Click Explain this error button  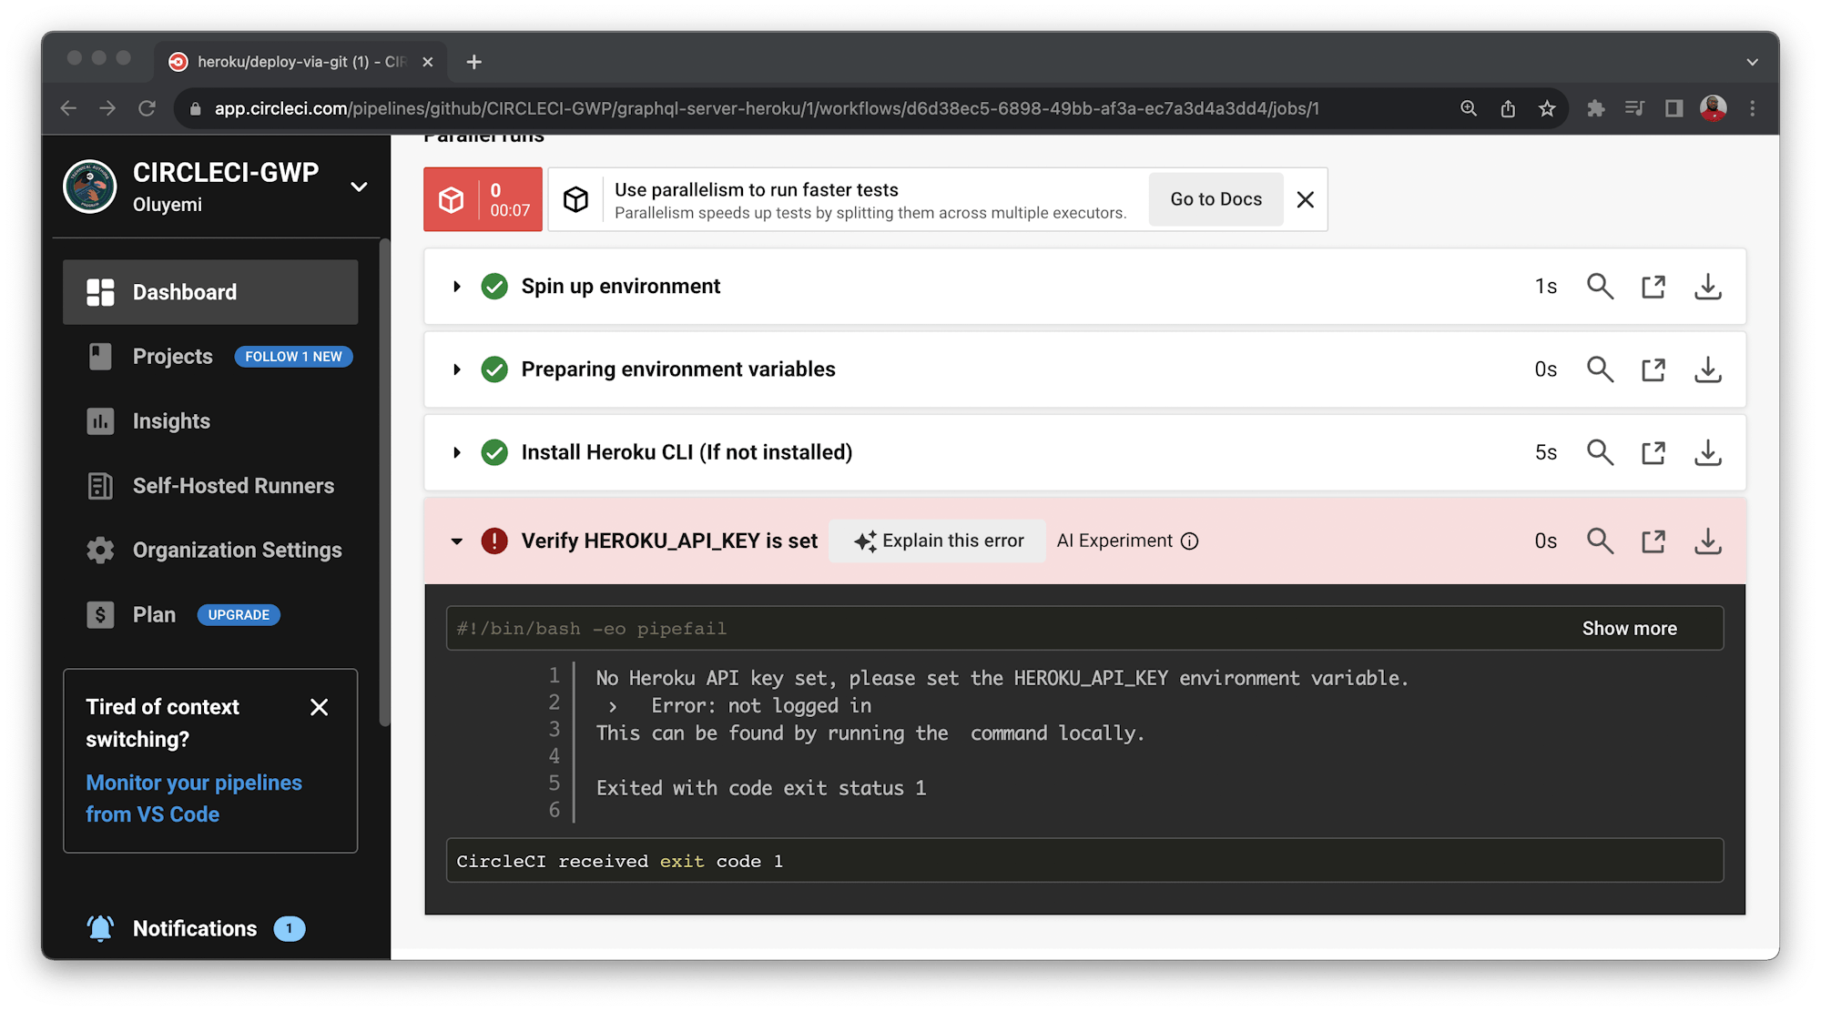[938, 541]
